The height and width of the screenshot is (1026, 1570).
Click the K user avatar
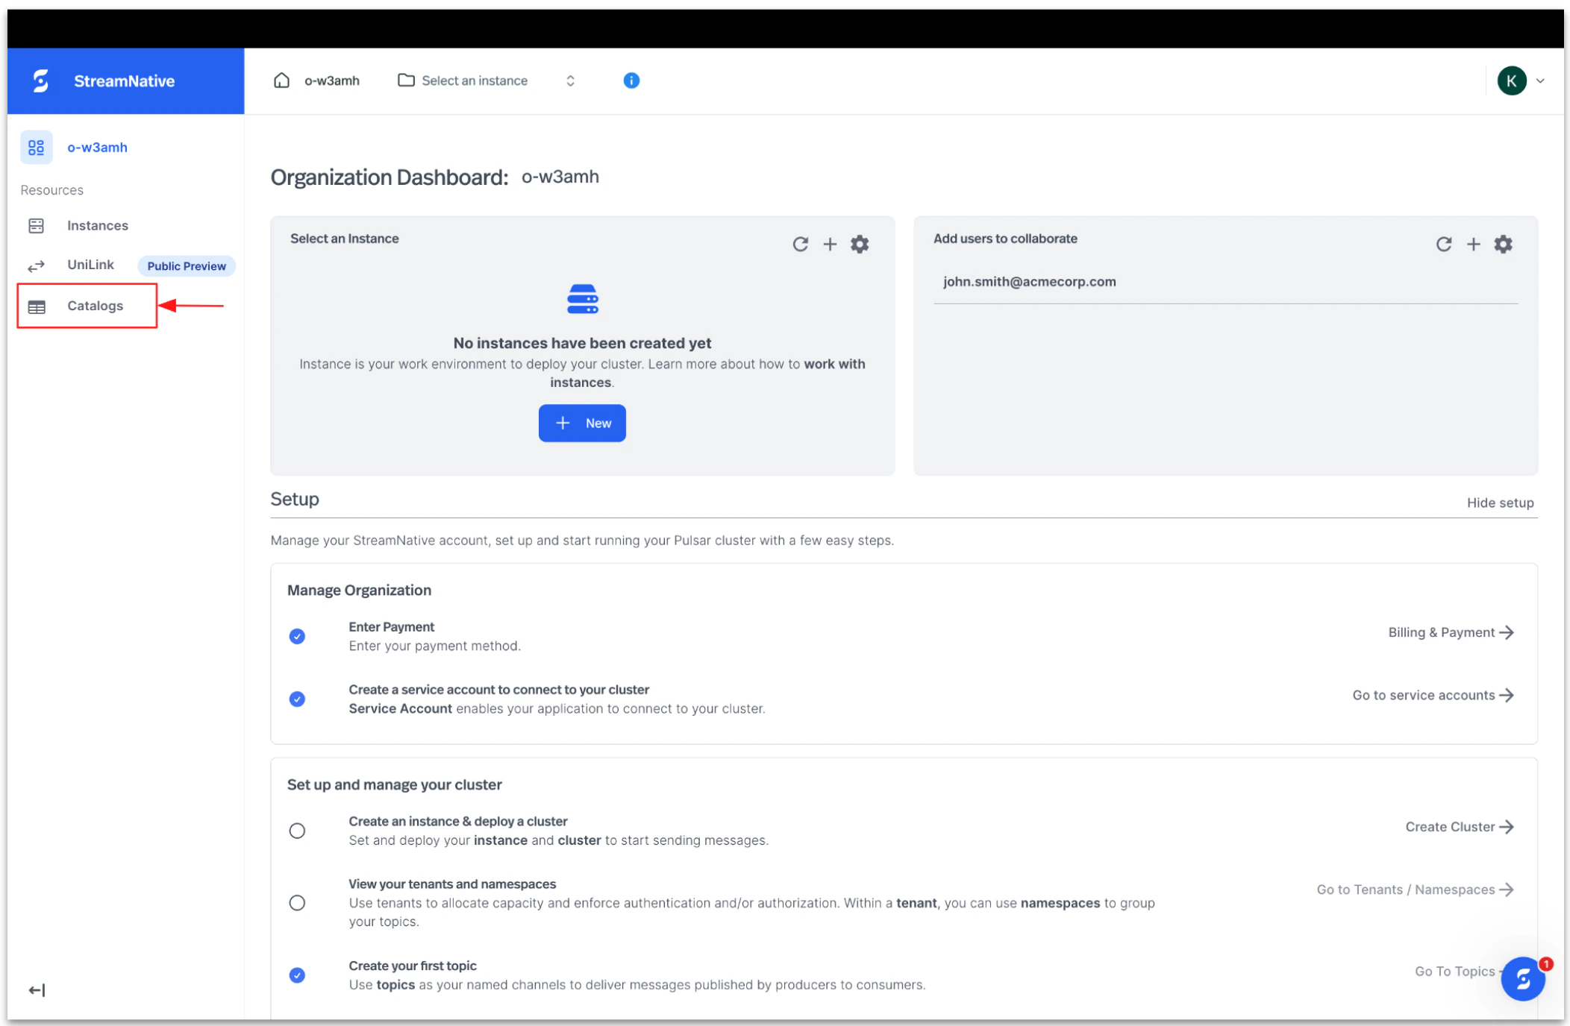(1512, 81)
